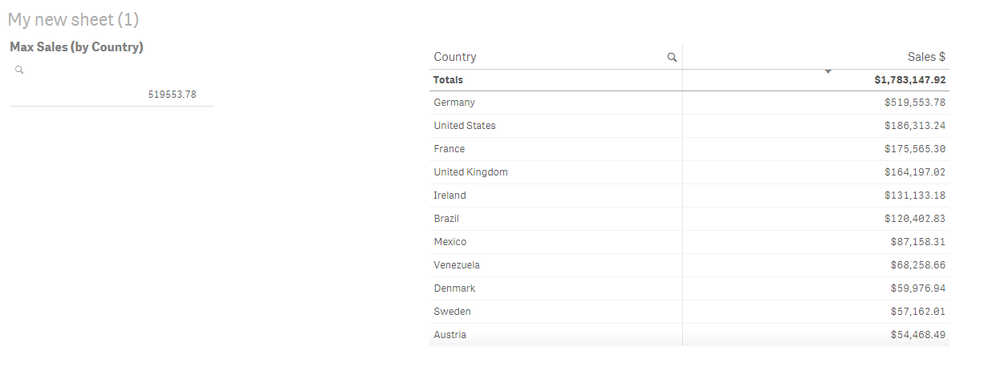Select Mexico in the Country column
Viewport: 984px width, 383px height.
[450, 242]
